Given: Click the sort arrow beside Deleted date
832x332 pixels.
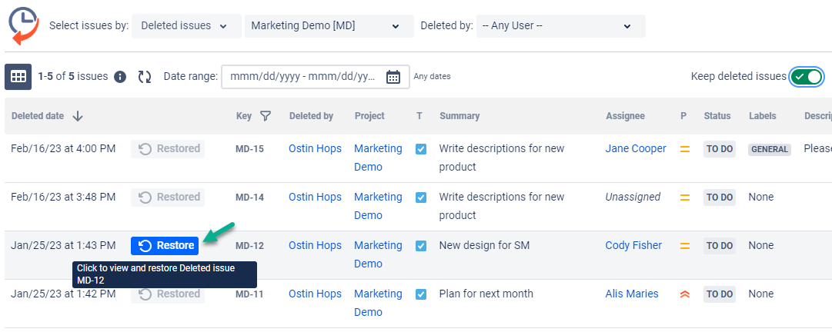Looking at the screenshot, I should pyautogui.click(x=78, y=116).
